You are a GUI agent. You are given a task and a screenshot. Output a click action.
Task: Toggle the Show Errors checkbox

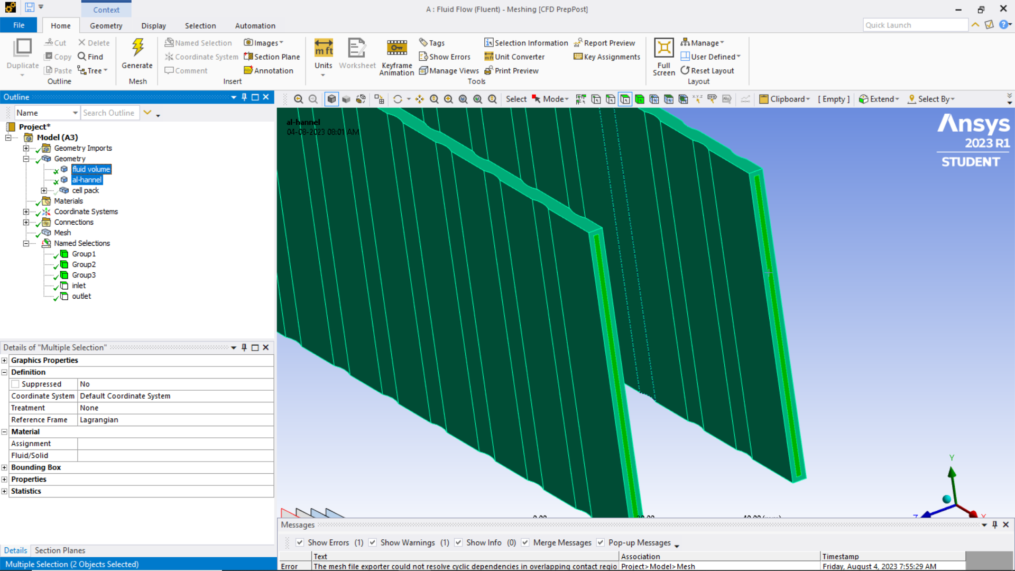pyautogui.click(x=300, y=542)
